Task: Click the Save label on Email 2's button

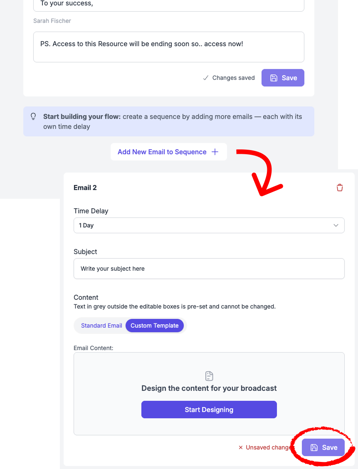Action: [x=330, y=447]
